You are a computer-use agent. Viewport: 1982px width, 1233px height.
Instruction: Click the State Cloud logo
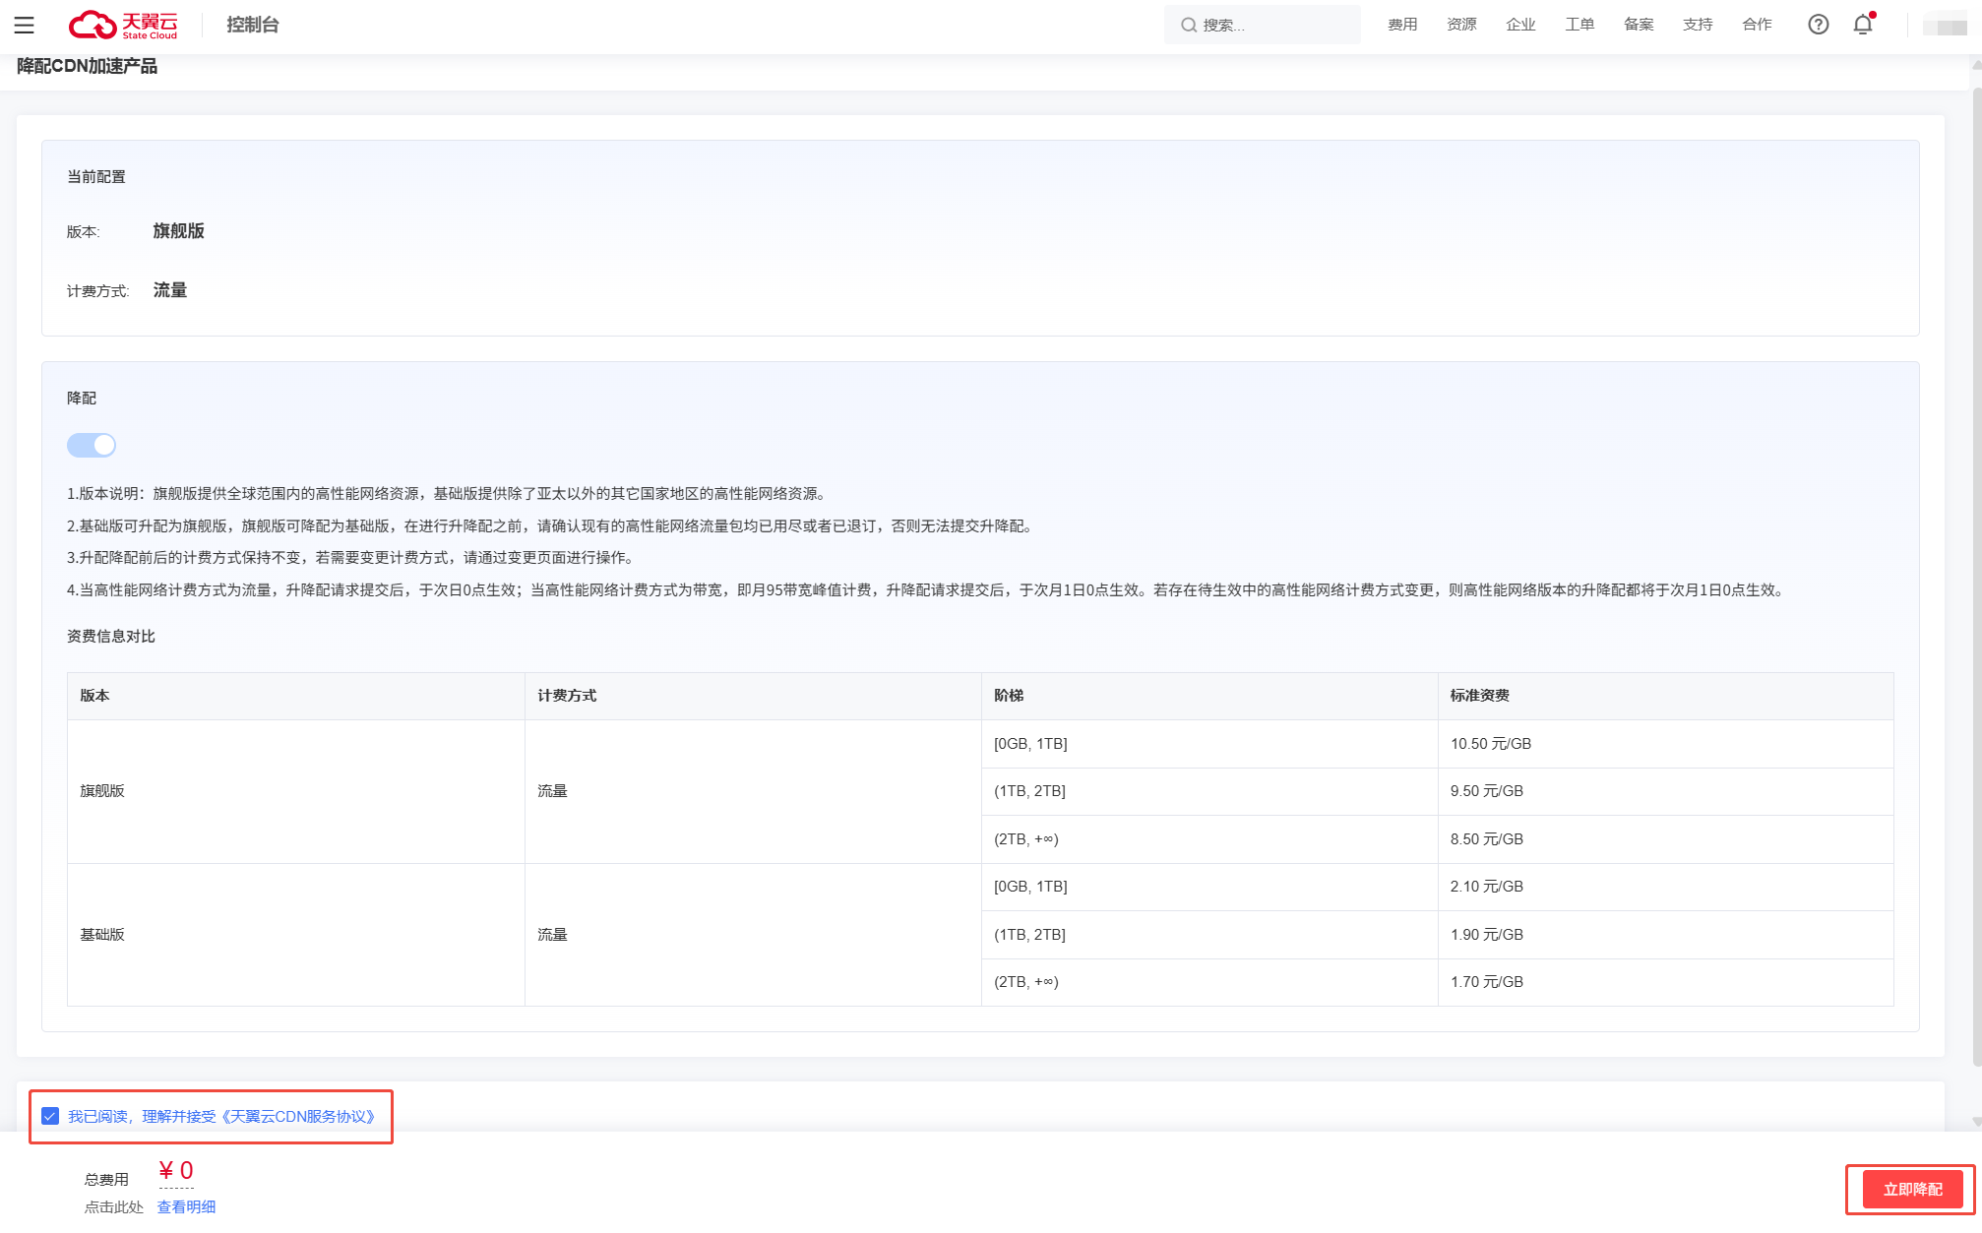123,25
